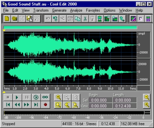Click the purple-green analysis icon at toolbar end
The width and height of the screenshot is (154, 128).
[148, 19]
